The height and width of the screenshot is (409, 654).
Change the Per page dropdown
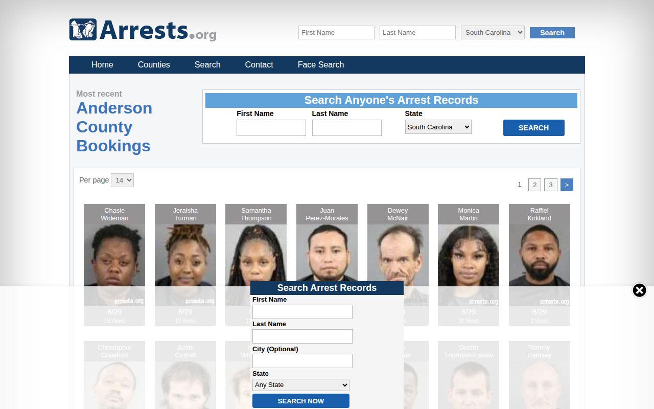point(122,180)
